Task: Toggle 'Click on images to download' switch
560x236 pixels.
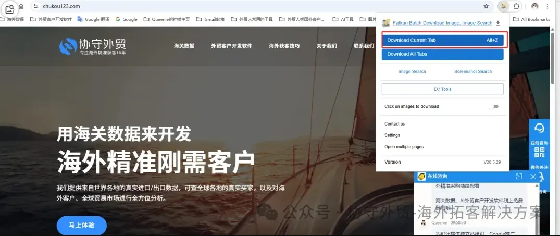Action: [x=493, y=106]
